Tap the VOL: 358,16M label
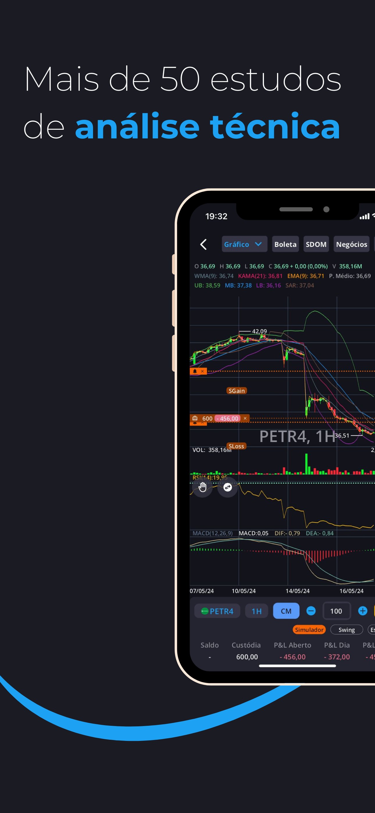375x813 pixels. tap(212, 450)
